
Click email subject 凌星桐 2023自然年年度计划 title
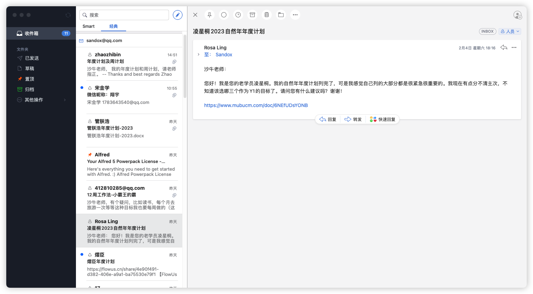pos(229,31)
